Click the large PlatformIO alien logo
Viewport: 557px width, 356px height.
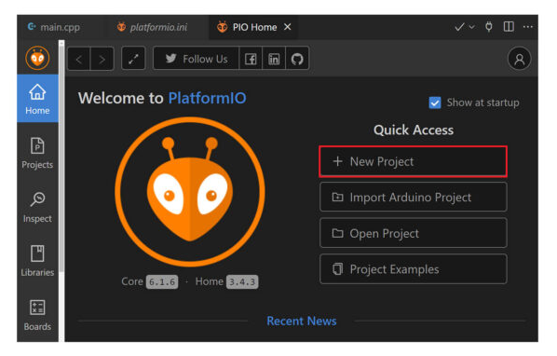[x=190, y=192]
